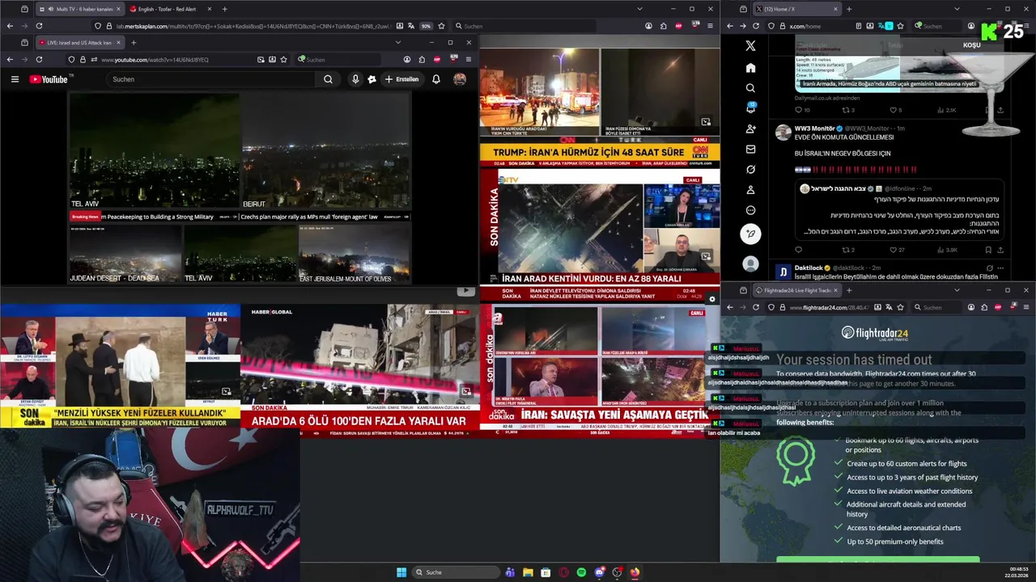Select the Flightradar24 tab

pos(796,290)
